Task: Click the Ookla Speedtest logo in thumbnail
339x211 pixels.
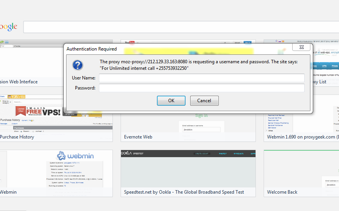Action: 132,154
